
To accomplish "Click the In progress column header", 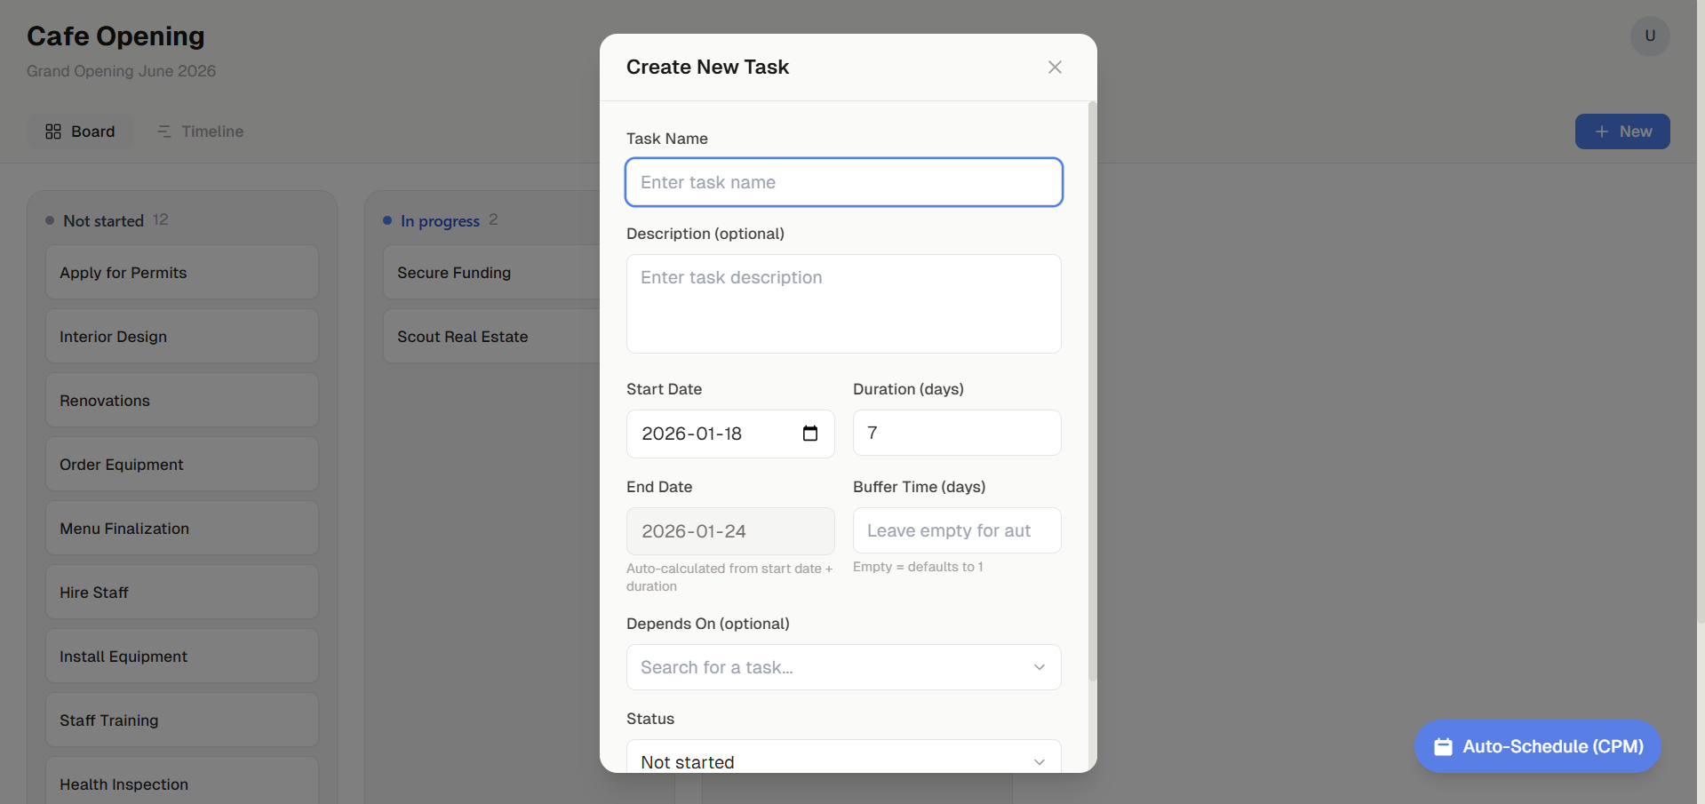I will point(441,220).
